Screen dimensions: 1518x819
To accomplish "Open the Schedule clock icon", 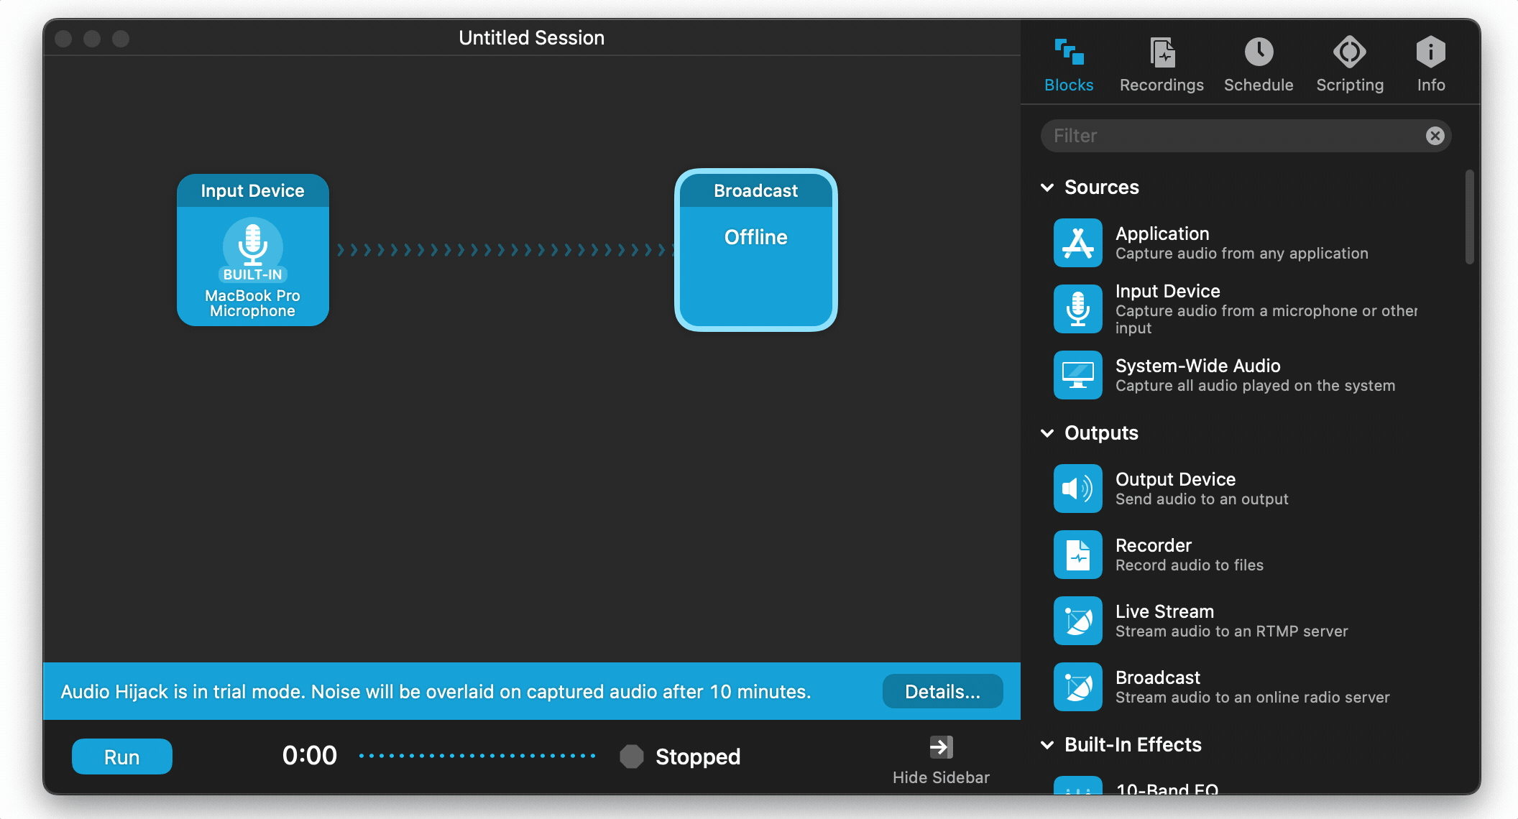I will pos(1259,52).
